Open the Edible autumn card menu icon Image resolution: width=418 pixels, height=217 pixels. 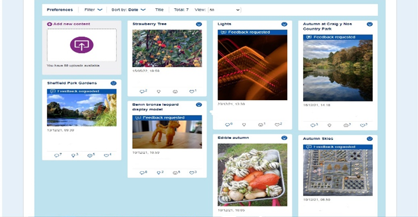point(284,138)
